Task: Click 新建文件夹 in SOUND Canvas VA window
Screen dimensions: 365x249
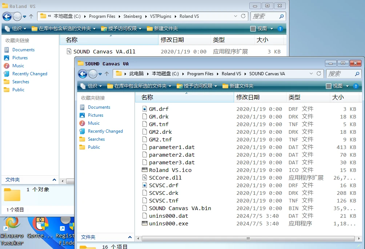Action: click(x=238, y=86)
